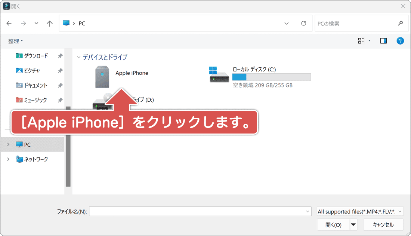This screenshot has height=236, width=411.
Task: Click the up-one-level navigation arrow
Action: point(49,23)
